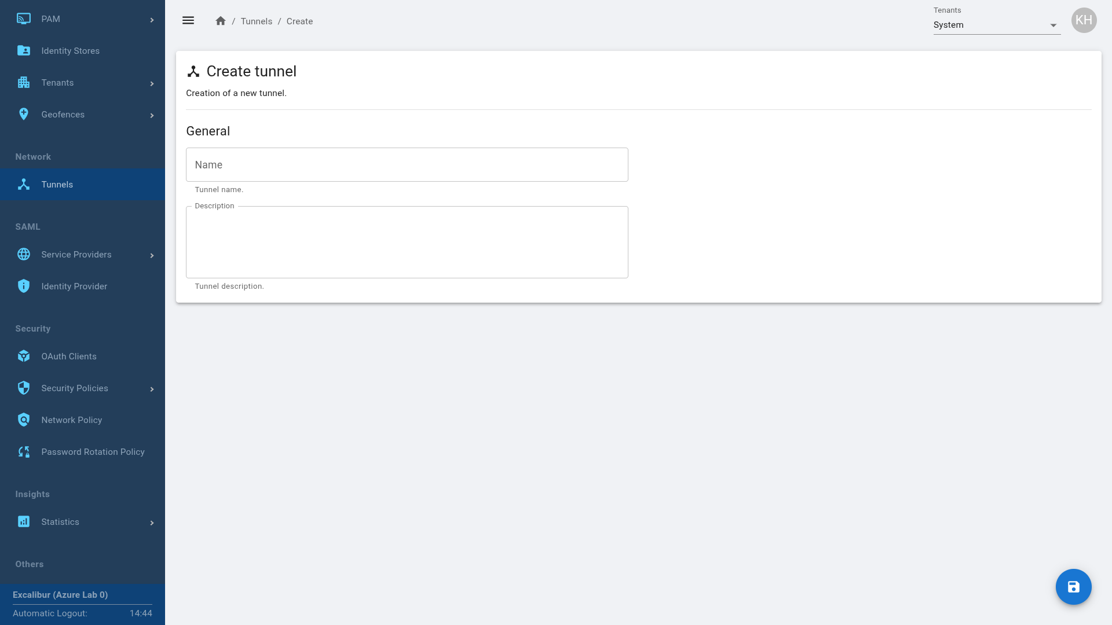The image size is (1112, 625).
Task: Open Tenants in the sidebar menu
Action: coord(57,83)
